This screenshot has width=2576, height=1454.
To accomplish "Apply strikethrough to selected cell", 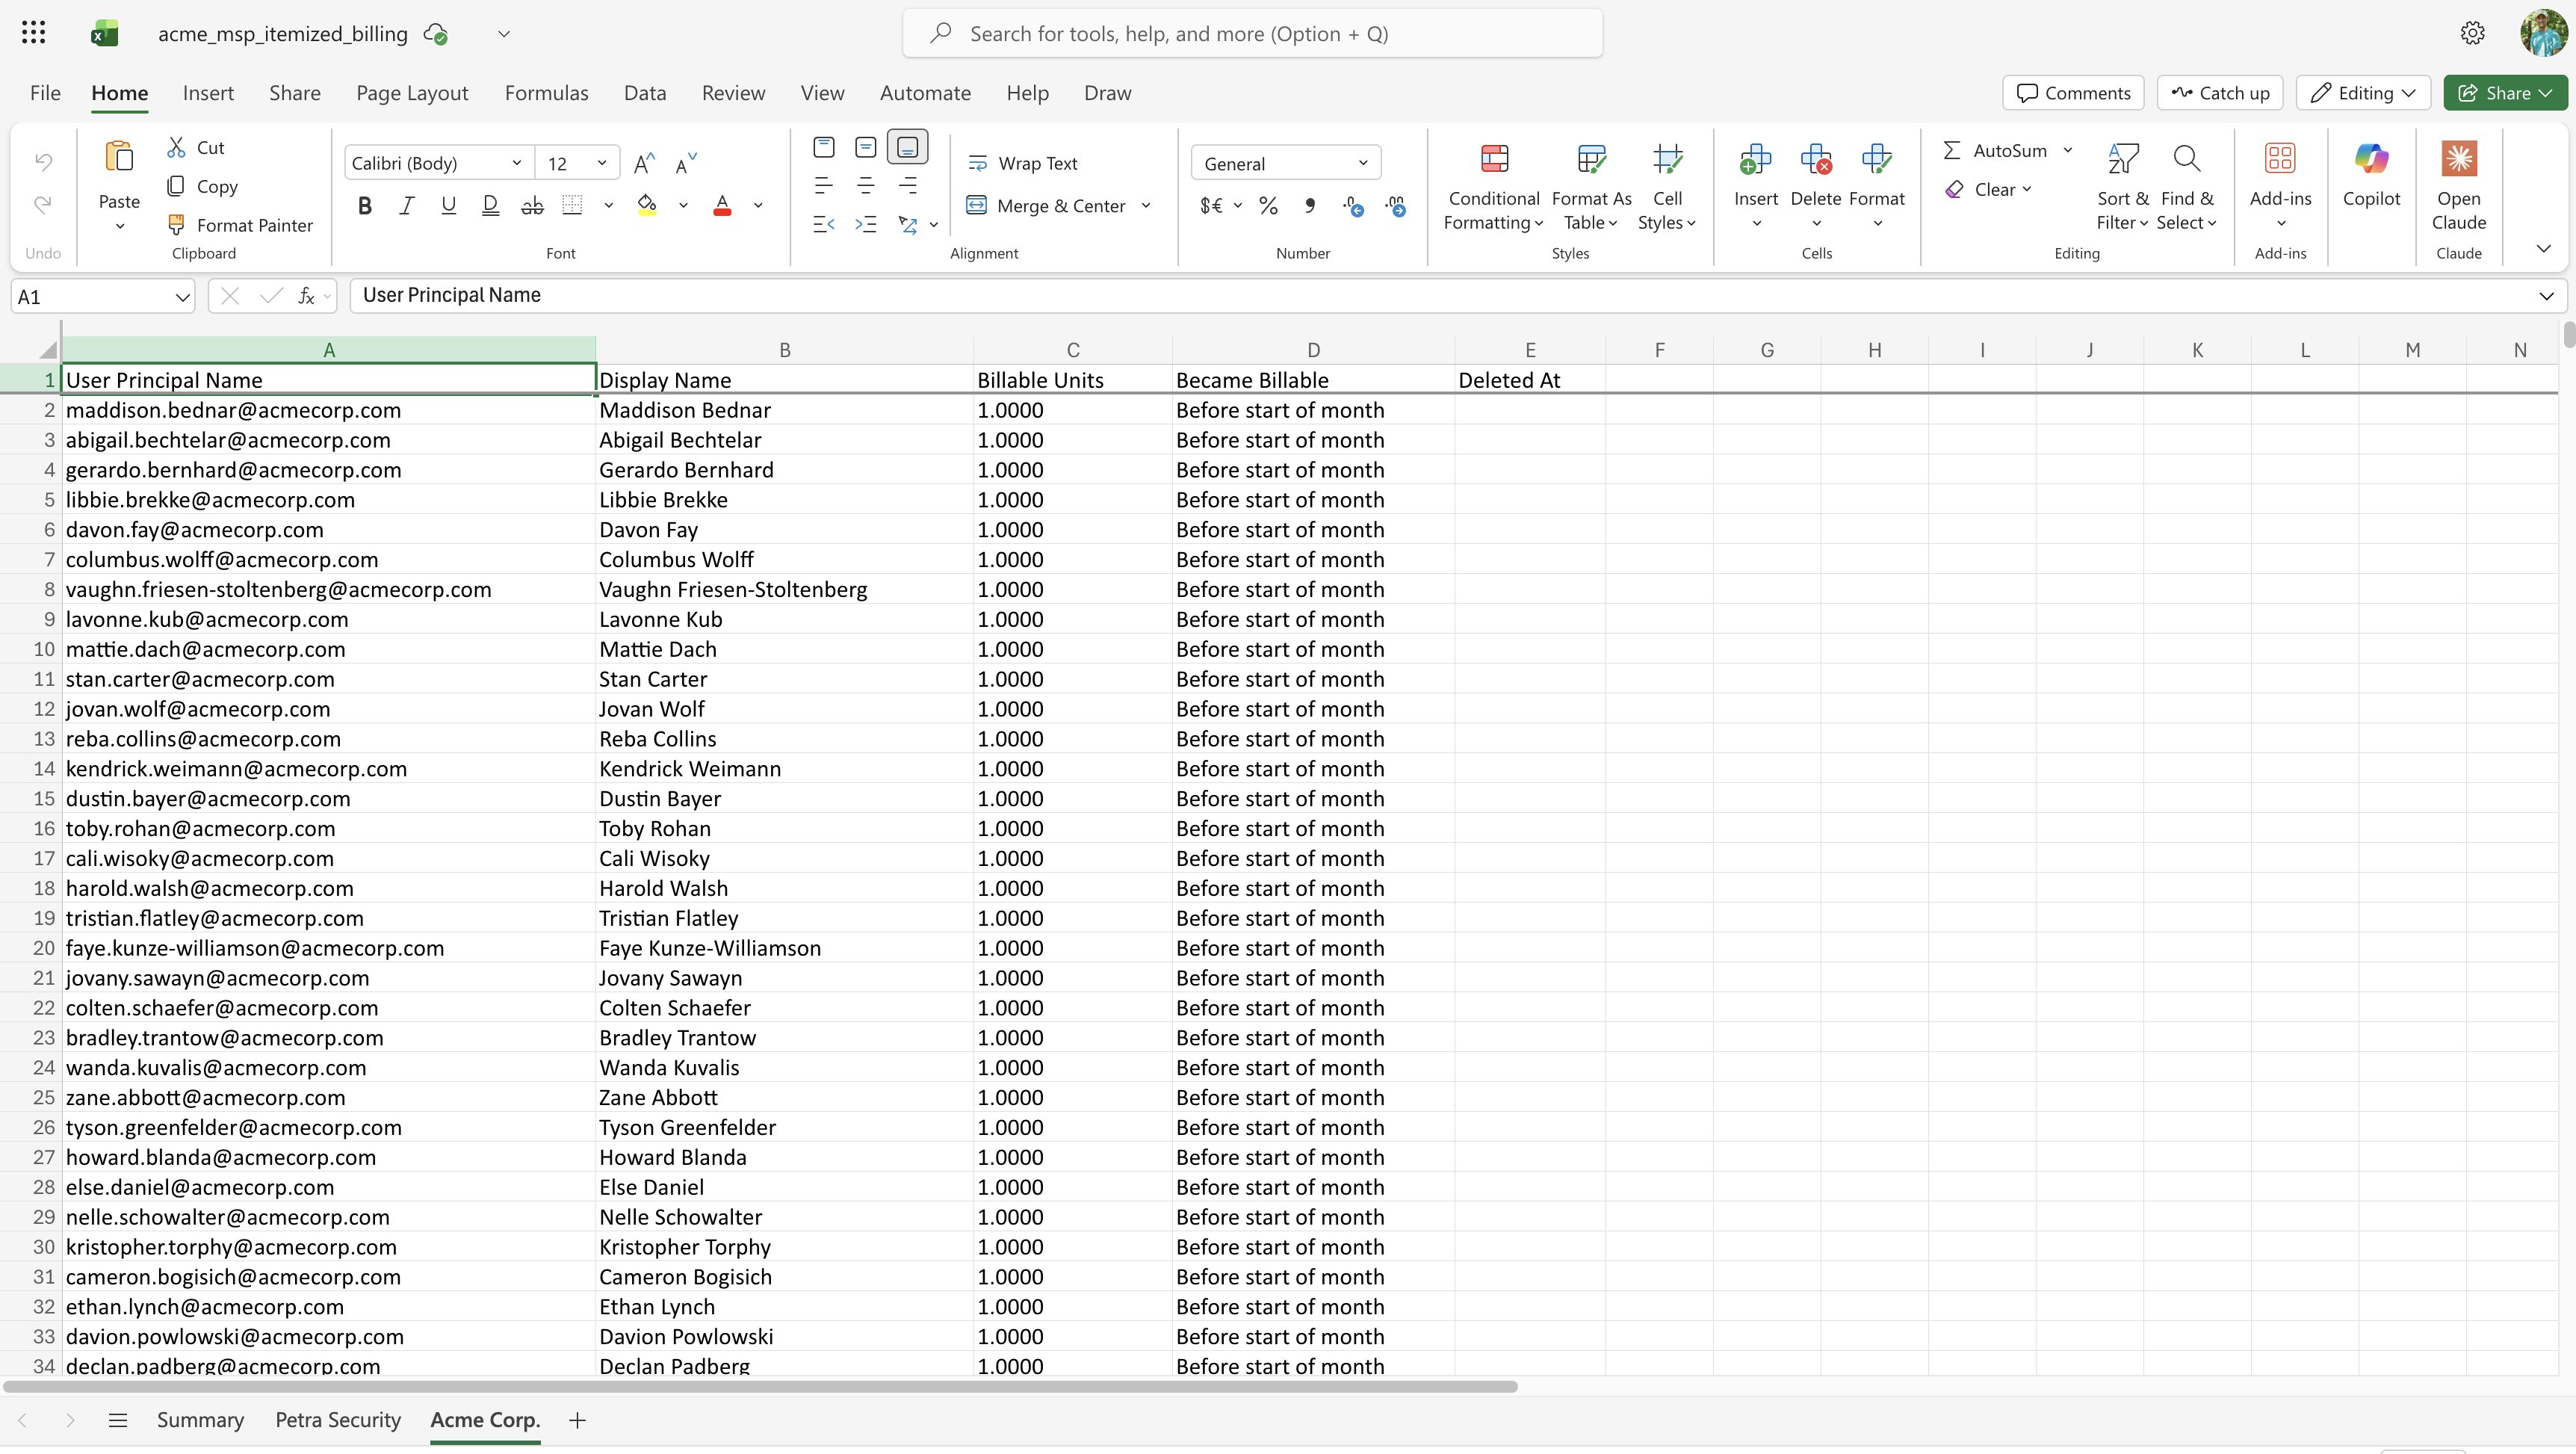I will pos(531,205).
